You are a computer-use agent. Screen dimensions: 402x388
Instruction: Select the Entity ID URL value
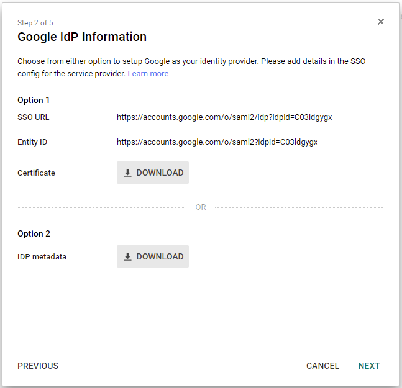click(x=217, y=142)
